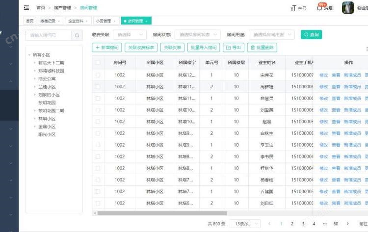Click the horizontal scrollbar under the table
This screenshot has width=368, height=232.
click(162, 213)
